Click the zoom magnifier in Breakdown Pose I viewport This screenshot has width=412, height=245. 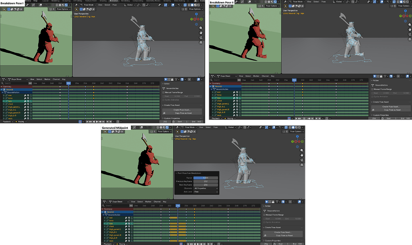click(x=201, y=28)
